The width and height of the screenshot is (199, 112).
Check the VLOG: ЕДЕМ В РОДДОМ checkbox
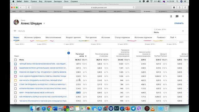point(15,76)
